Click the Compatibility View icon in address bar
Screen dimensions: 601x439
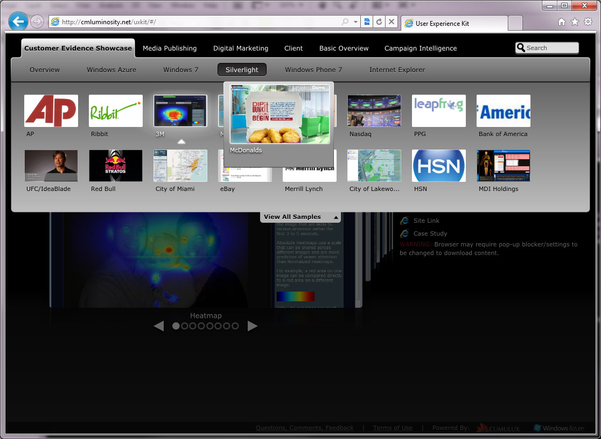pyautogui.click(x=367, y=22)
